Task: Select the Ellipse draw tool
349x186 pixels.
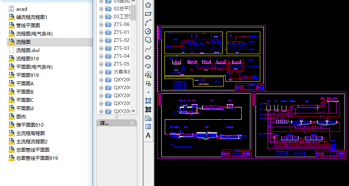Action: (148, 57)
